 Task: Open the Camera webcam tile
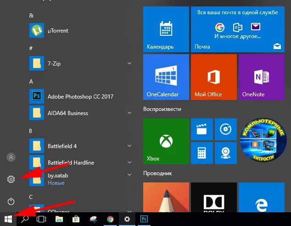coord(226,153)
